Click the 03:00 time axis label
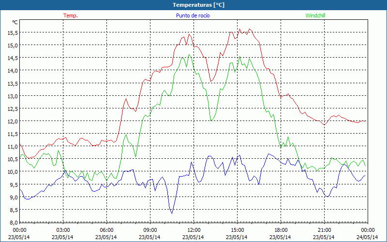The height and width of the screenshot is (242, 387). pyautogui.click(x=63, y=230)
